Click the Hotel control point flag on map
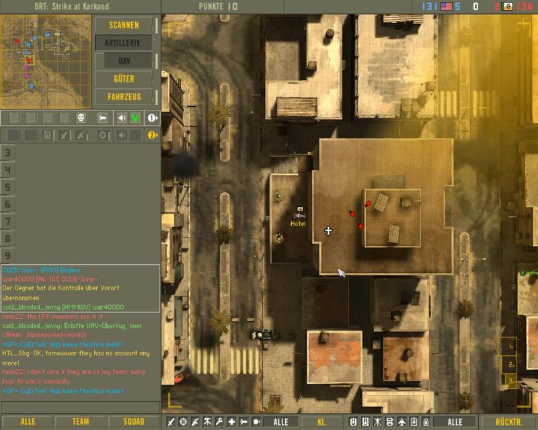 [299, 210]
